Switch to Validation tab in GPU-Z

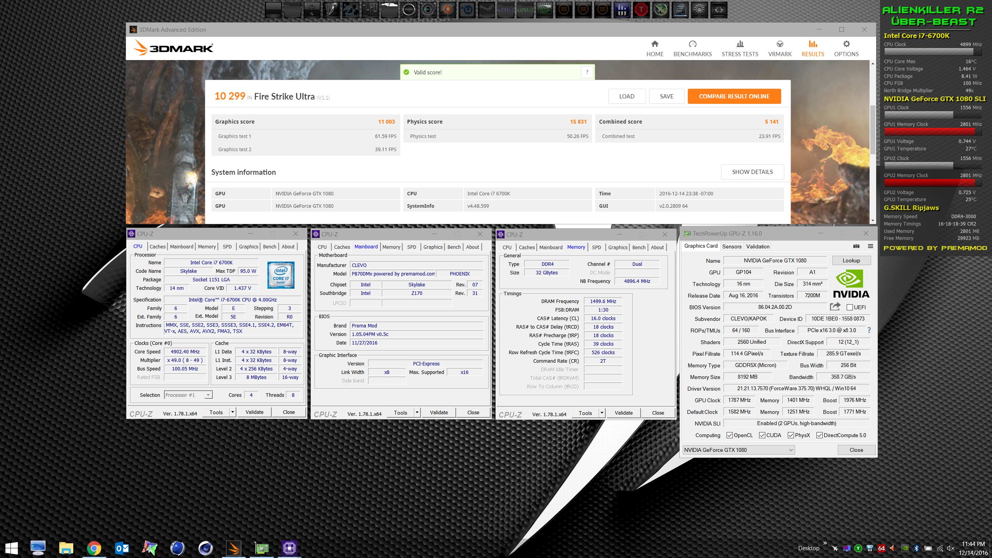(x=758, y=246)
